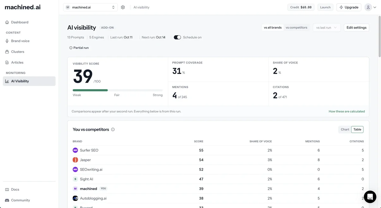The width and height of the screenshot is (381, 208).
Task: Toggle the Schedule on switch
Action: pyautogui.click(x=177, y=37)
